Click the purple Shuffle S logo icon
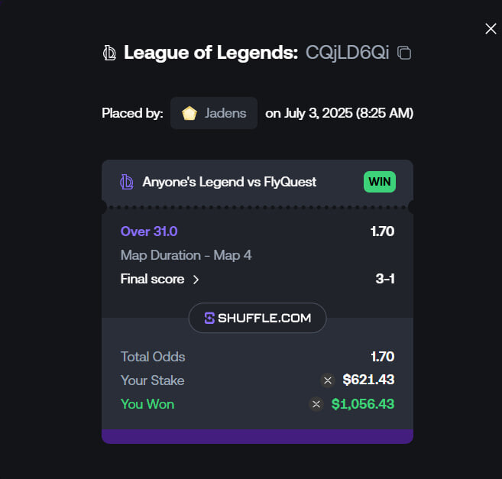 pyautogui.click(x=209, y=318)
